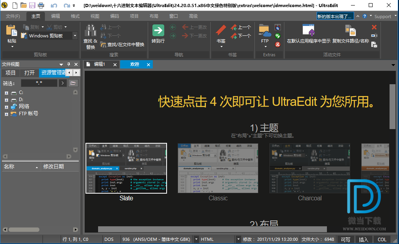
Task: Switch to the Coding (编码) ribbon tab
Action: pos(115,16)
